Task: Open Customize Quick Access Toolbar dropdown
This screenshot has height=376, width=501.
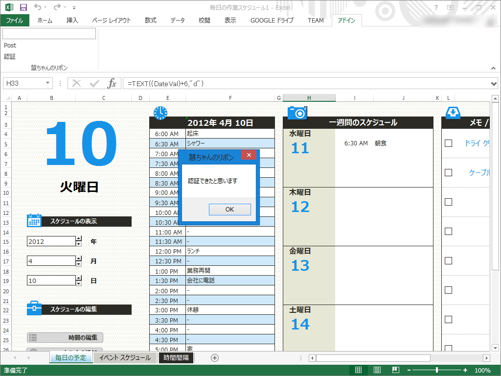Action: click(74, 7)
